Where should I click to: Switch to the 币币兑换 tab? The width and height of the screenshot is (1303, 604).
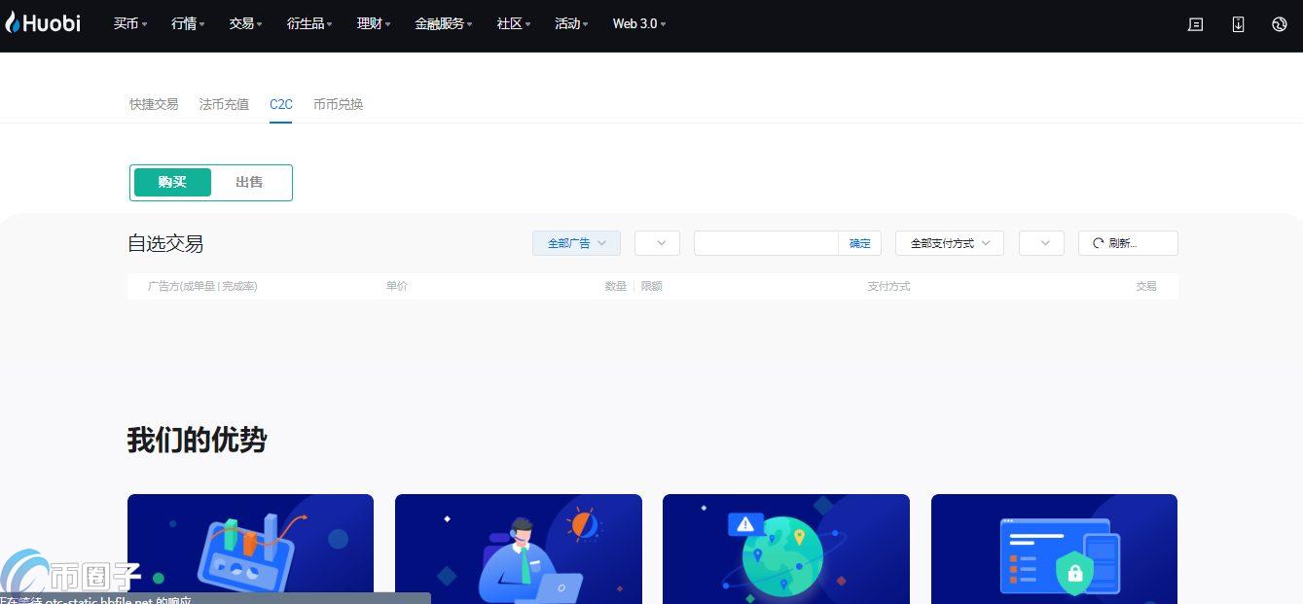click(338, 104)
